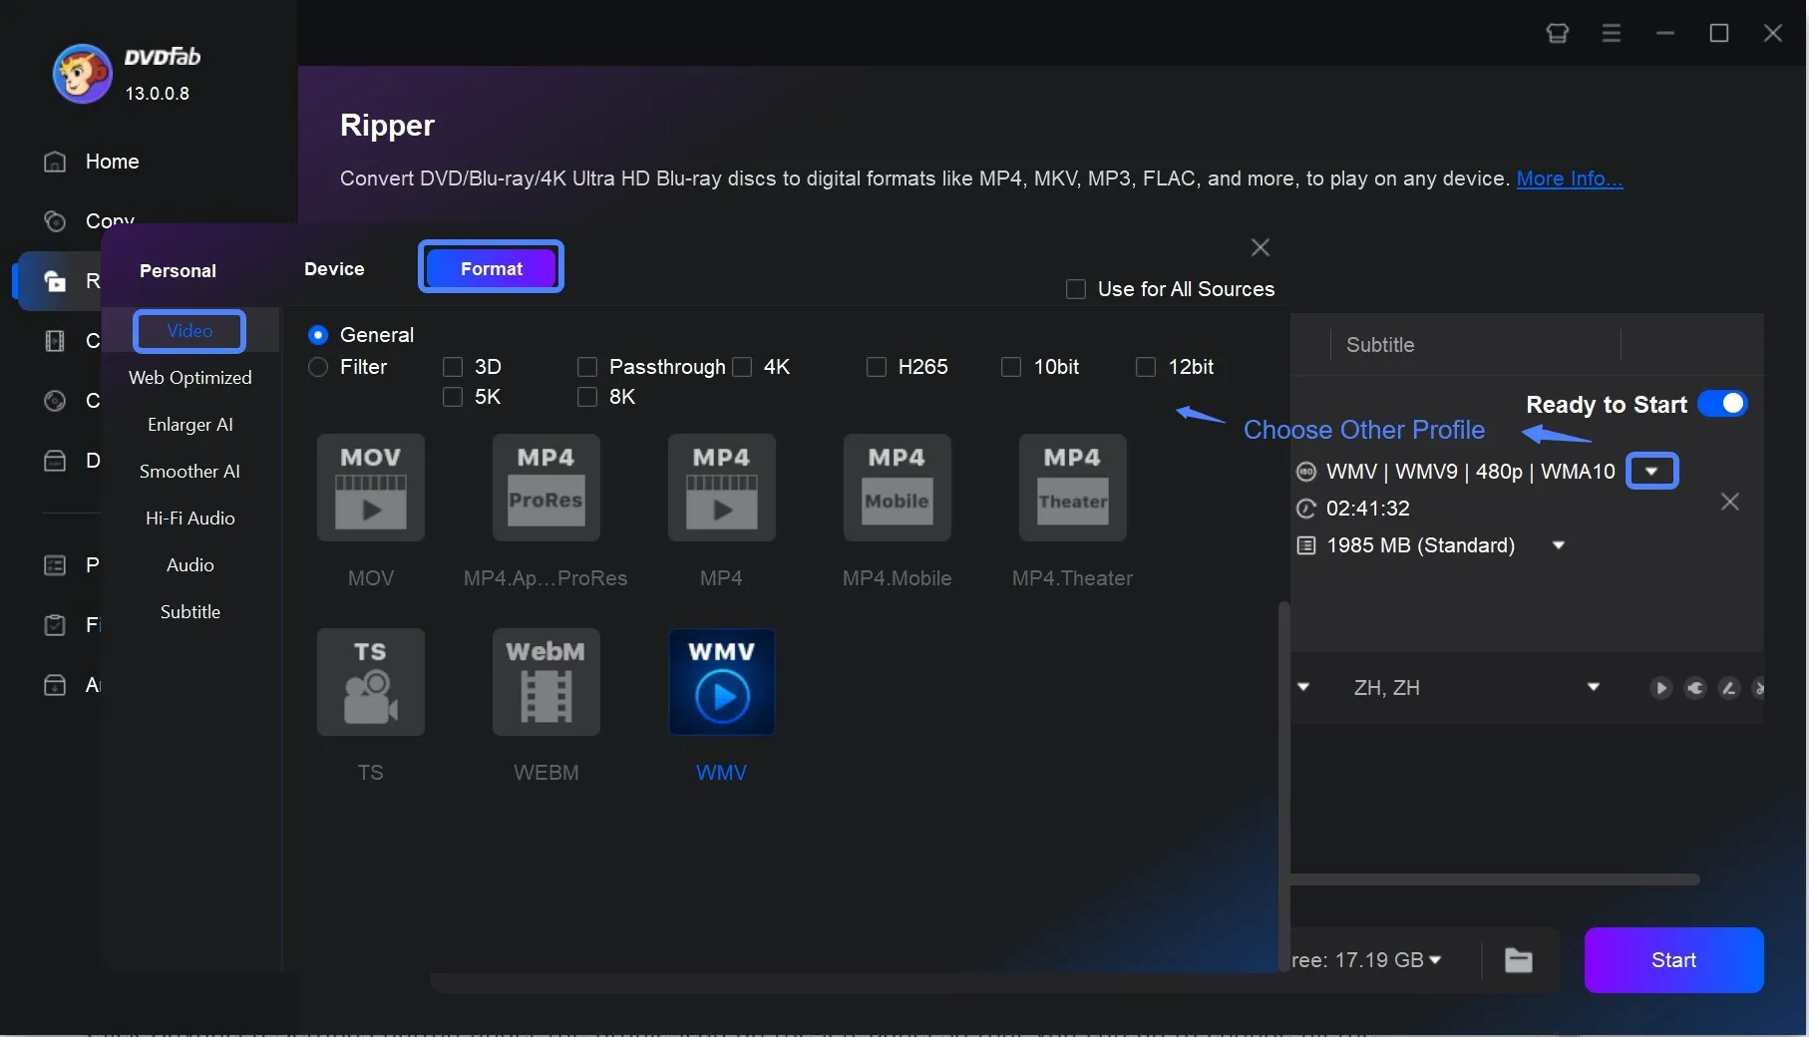This screenshot has width=1809, height=1037.
Task: Open the Downloader module icon
Action: click(x=55, y=461)
